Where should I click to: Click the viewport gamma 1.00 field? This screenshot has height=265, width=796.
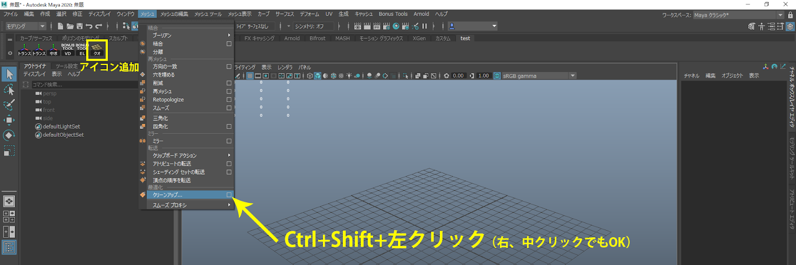tap(484, 76)
